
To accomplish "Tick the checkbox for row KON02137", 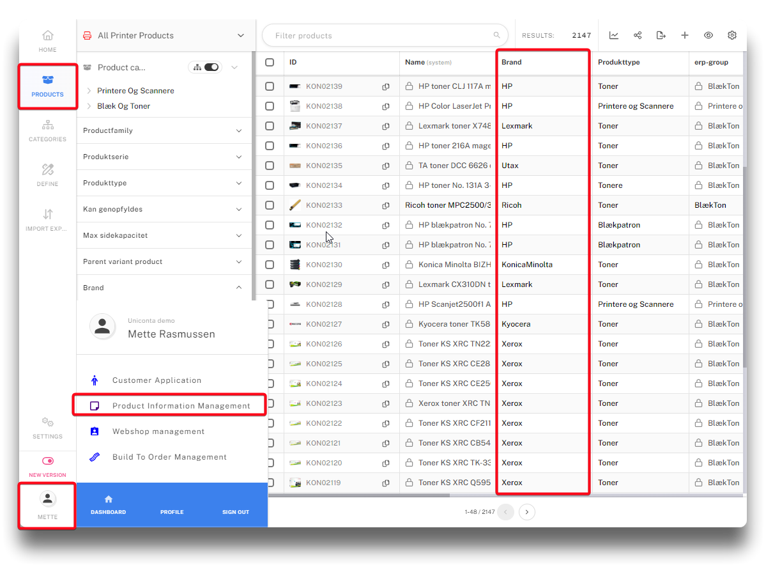I will click(270, 126).
